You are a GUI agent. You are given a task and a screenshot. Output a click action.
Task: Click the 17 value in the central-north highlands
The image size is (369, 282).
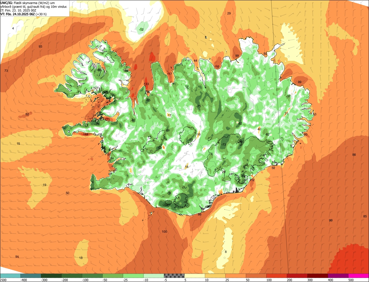[170, 115]
